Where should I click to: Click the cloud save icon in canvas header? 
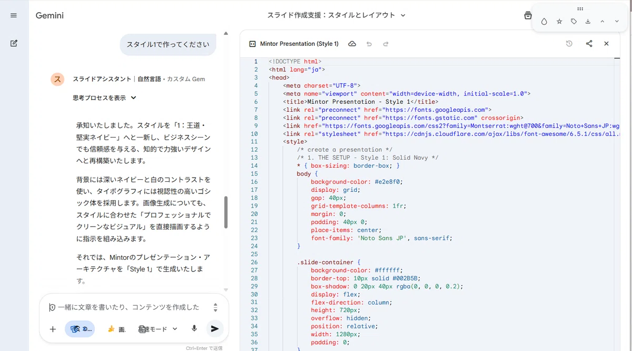click(352, 44)
